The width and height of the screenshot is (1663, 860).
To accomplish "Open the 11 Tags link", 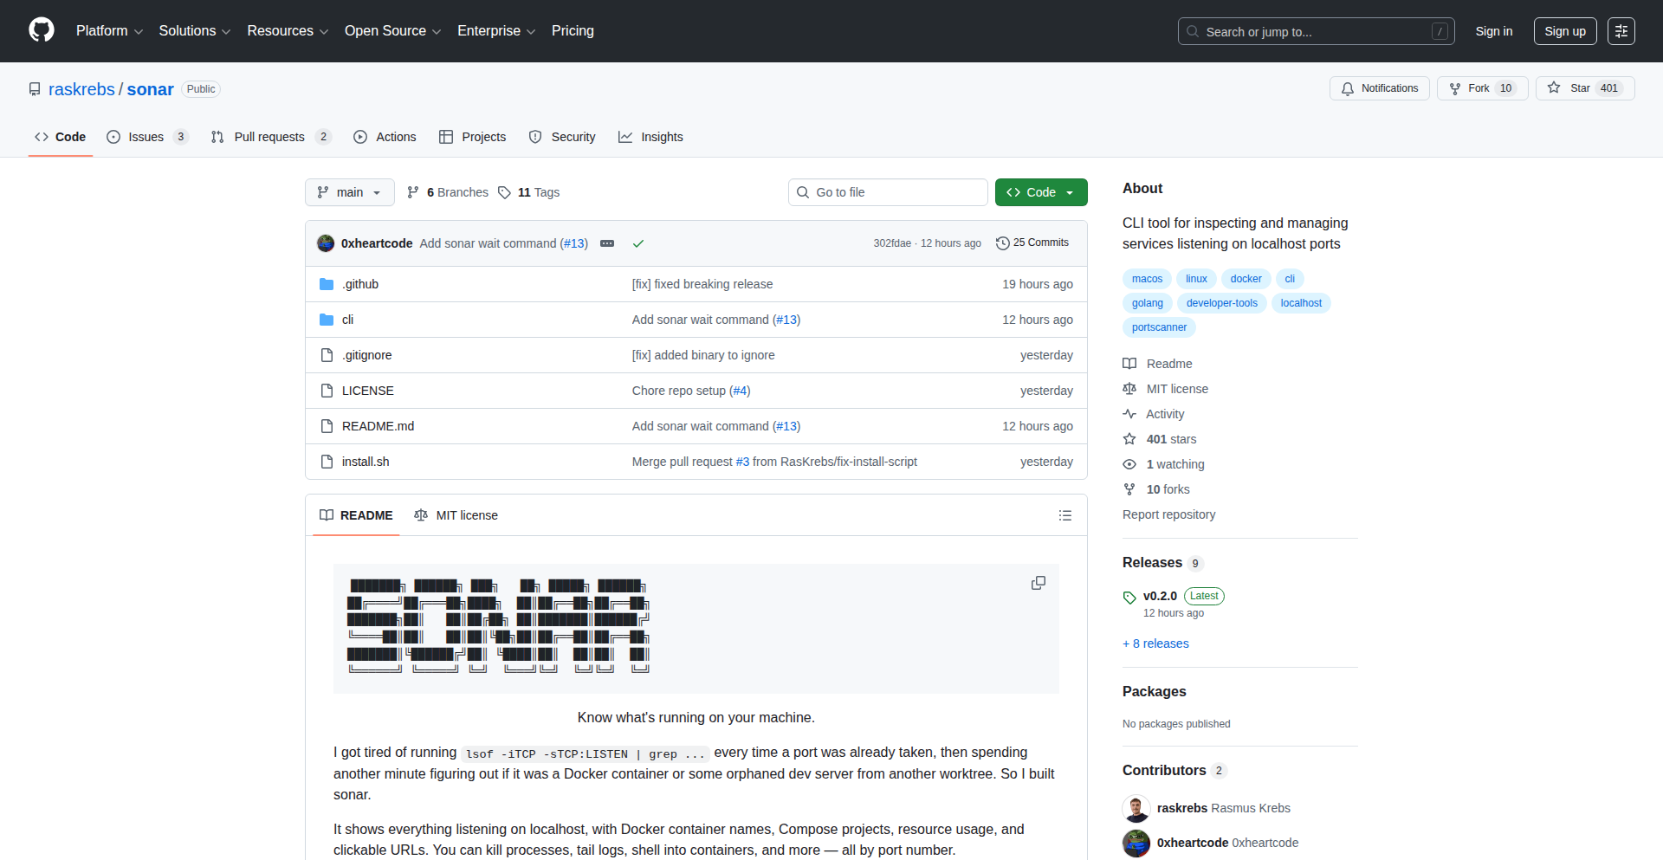I will (x=529, y=192).
